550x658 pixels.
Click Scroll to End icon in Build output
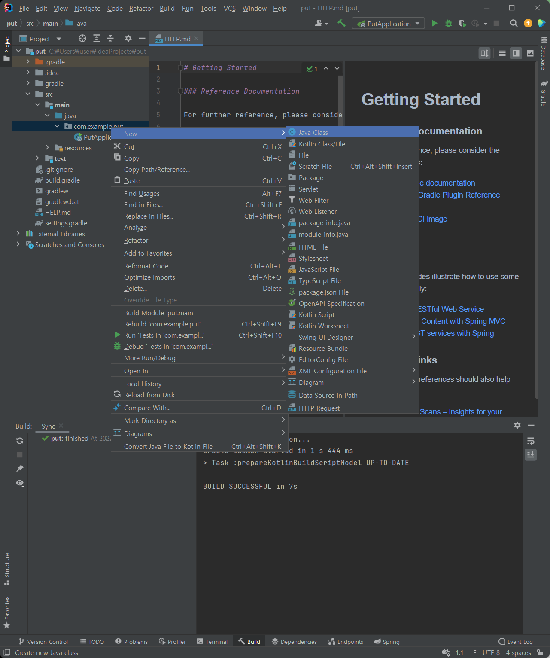[531, 454]
